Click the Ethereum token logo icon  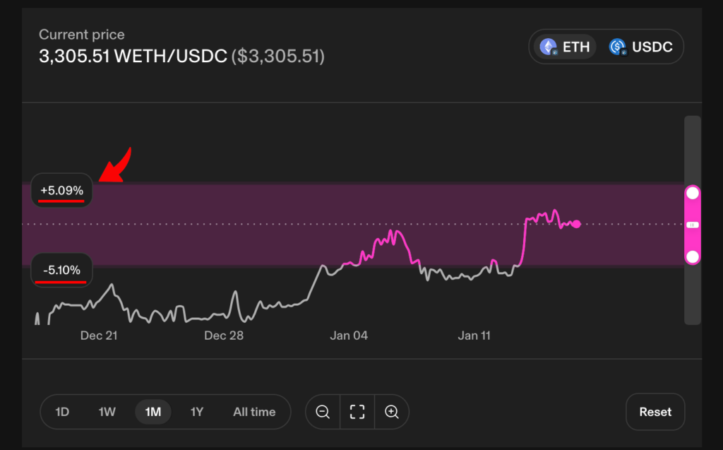coord(548,47)
